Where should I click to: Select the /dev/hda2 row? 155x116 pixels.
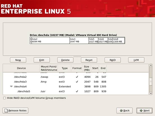pos(76,77)
